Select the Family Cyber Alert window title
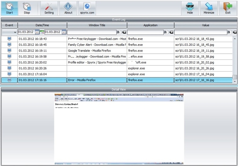This screenshot has height=166, width=238. [x=97, y=45]
